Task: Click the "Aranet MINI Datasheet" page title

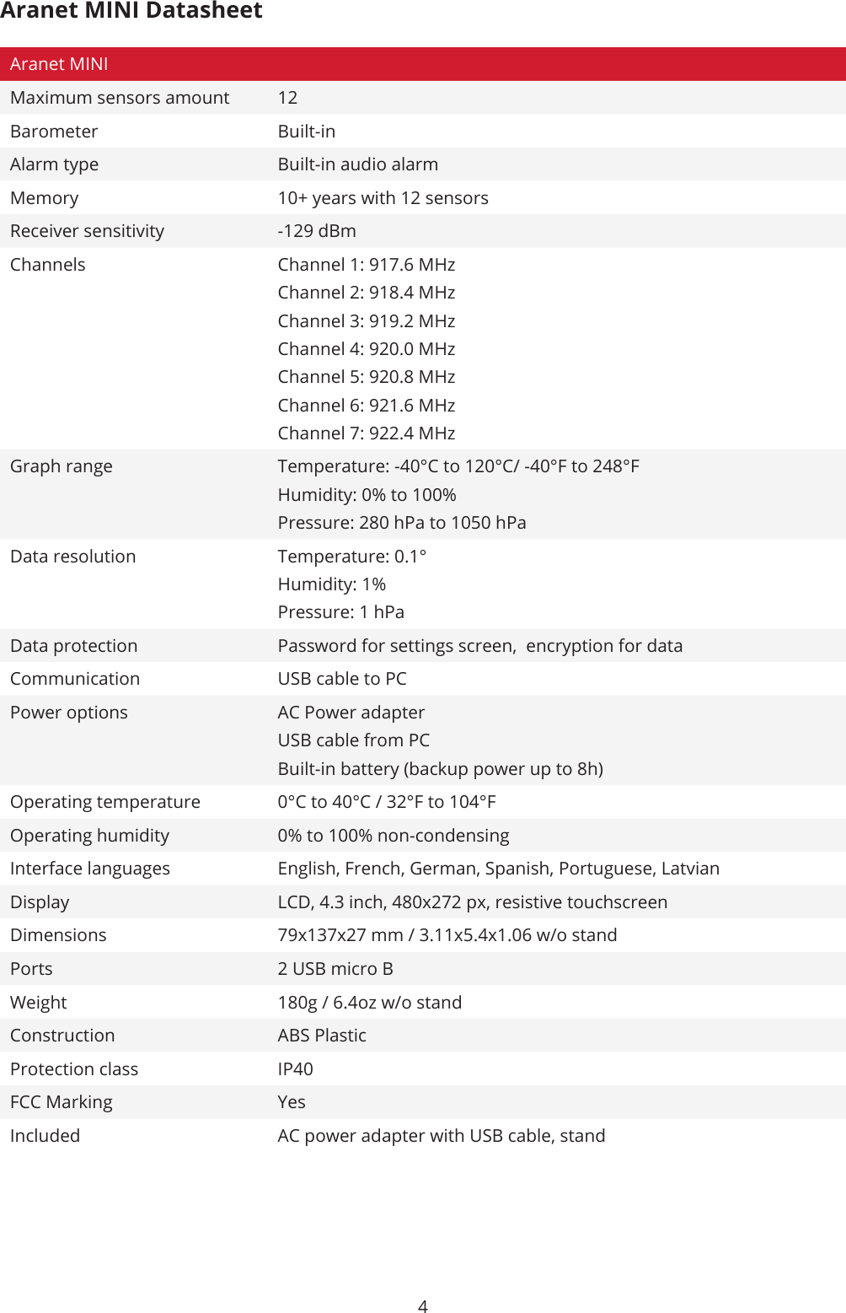Action: point(131,11)
